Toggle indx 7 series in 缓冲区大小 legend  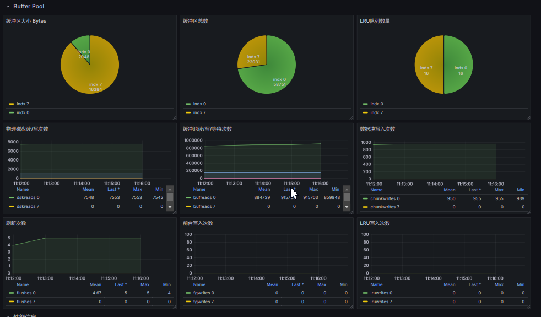point(23,104)
